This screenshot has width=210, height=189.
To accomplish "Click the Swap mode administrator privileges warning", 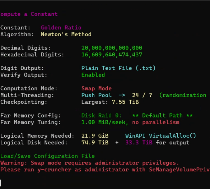I will point(89,163).
